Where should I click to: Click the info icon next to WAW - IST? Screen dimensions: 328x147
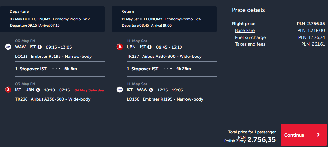[39, 47]
